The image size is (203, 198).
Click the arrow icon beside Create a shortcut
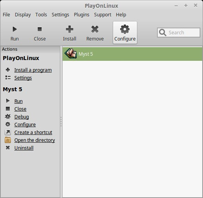pos(8,132)
